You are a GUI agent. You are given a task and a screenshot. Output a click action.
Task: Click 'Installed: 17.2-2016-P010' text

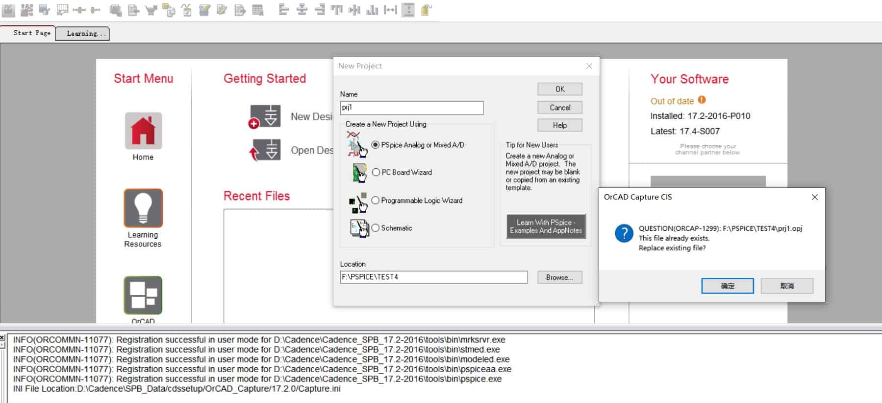pyautogui.click(x=700, y=116)
